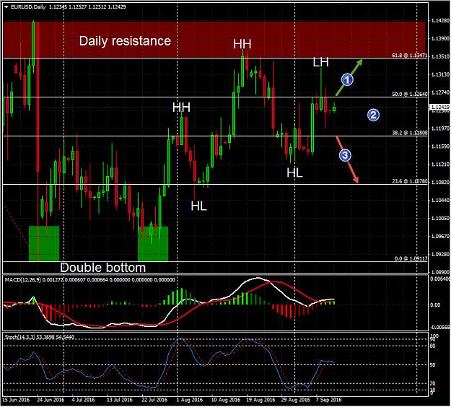The image size is (451, 407).
Task: Click the Stochastic scale level 80
Action: [x=432, y=346]
